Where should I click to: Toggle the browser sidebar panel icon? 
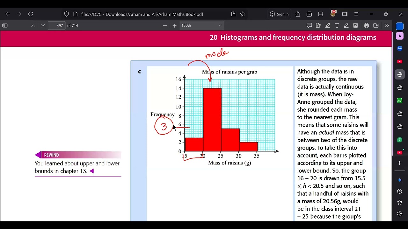pos(345,14)
